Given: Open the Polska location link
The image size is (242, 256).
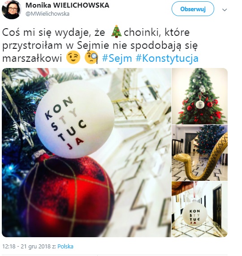Looking at the screenshot, I should pos(65,246).
